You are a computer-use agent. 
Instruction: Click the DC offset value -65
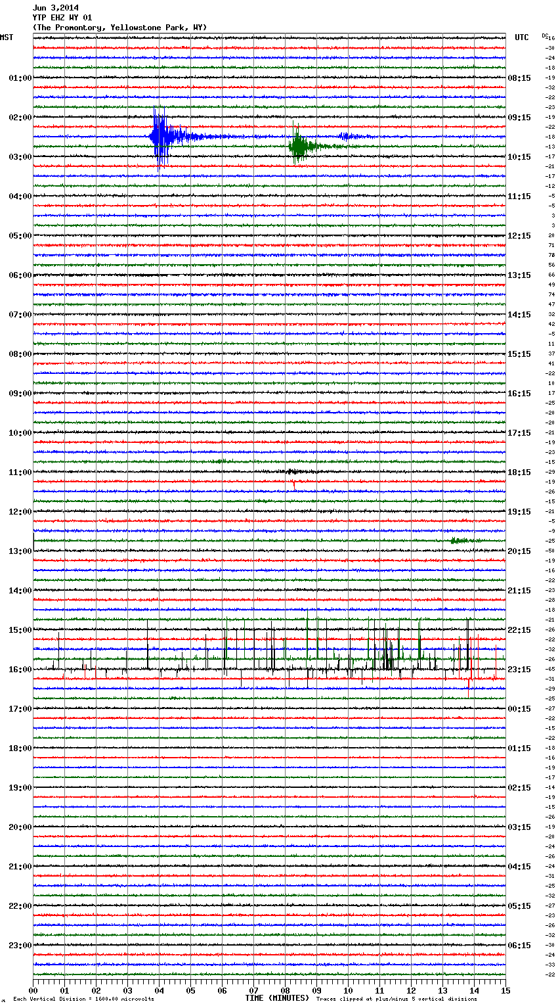coord(550,669)
